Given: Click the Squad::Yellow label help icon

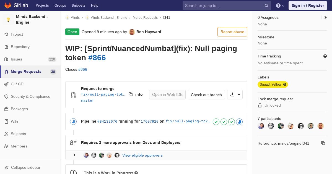Looking at the screenshot, I should tap(285, 85).
